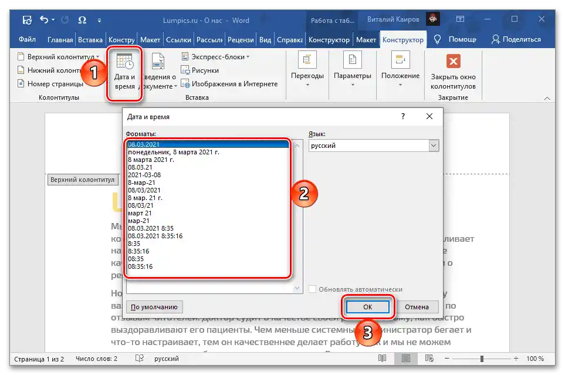Screen dimensions: 565x375
Task: Open the Рецензирование tab
Action: pyautogui.click(x=241, y=40)
